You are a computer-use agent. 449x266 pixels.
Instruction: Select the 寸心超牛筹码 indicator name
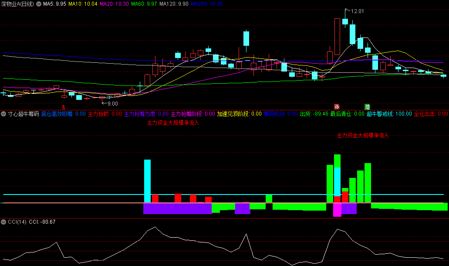[23, 114]
